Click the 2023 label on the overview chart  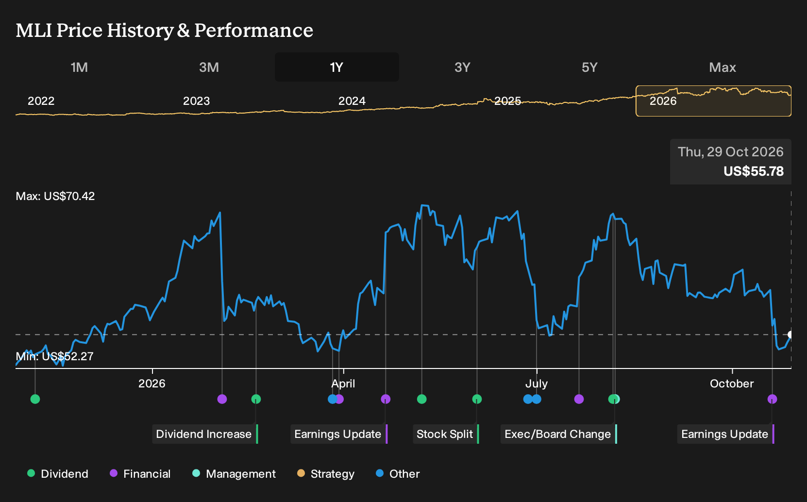coord(196,101)
